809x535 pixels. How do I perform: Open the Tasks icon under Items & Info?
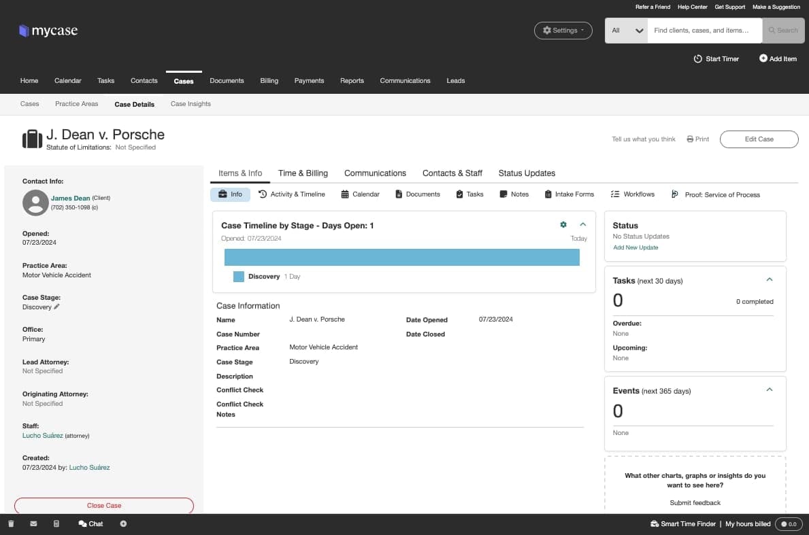[x=459, y=194]
